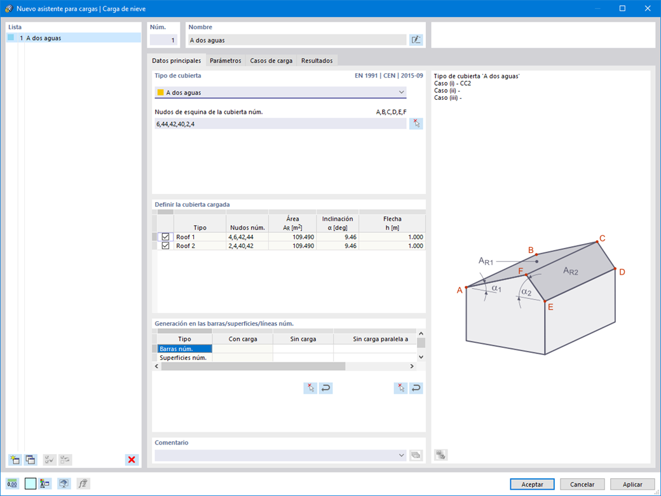
Task: Click the 'Roof 2' type cell
Action: [x=200, y=246]
